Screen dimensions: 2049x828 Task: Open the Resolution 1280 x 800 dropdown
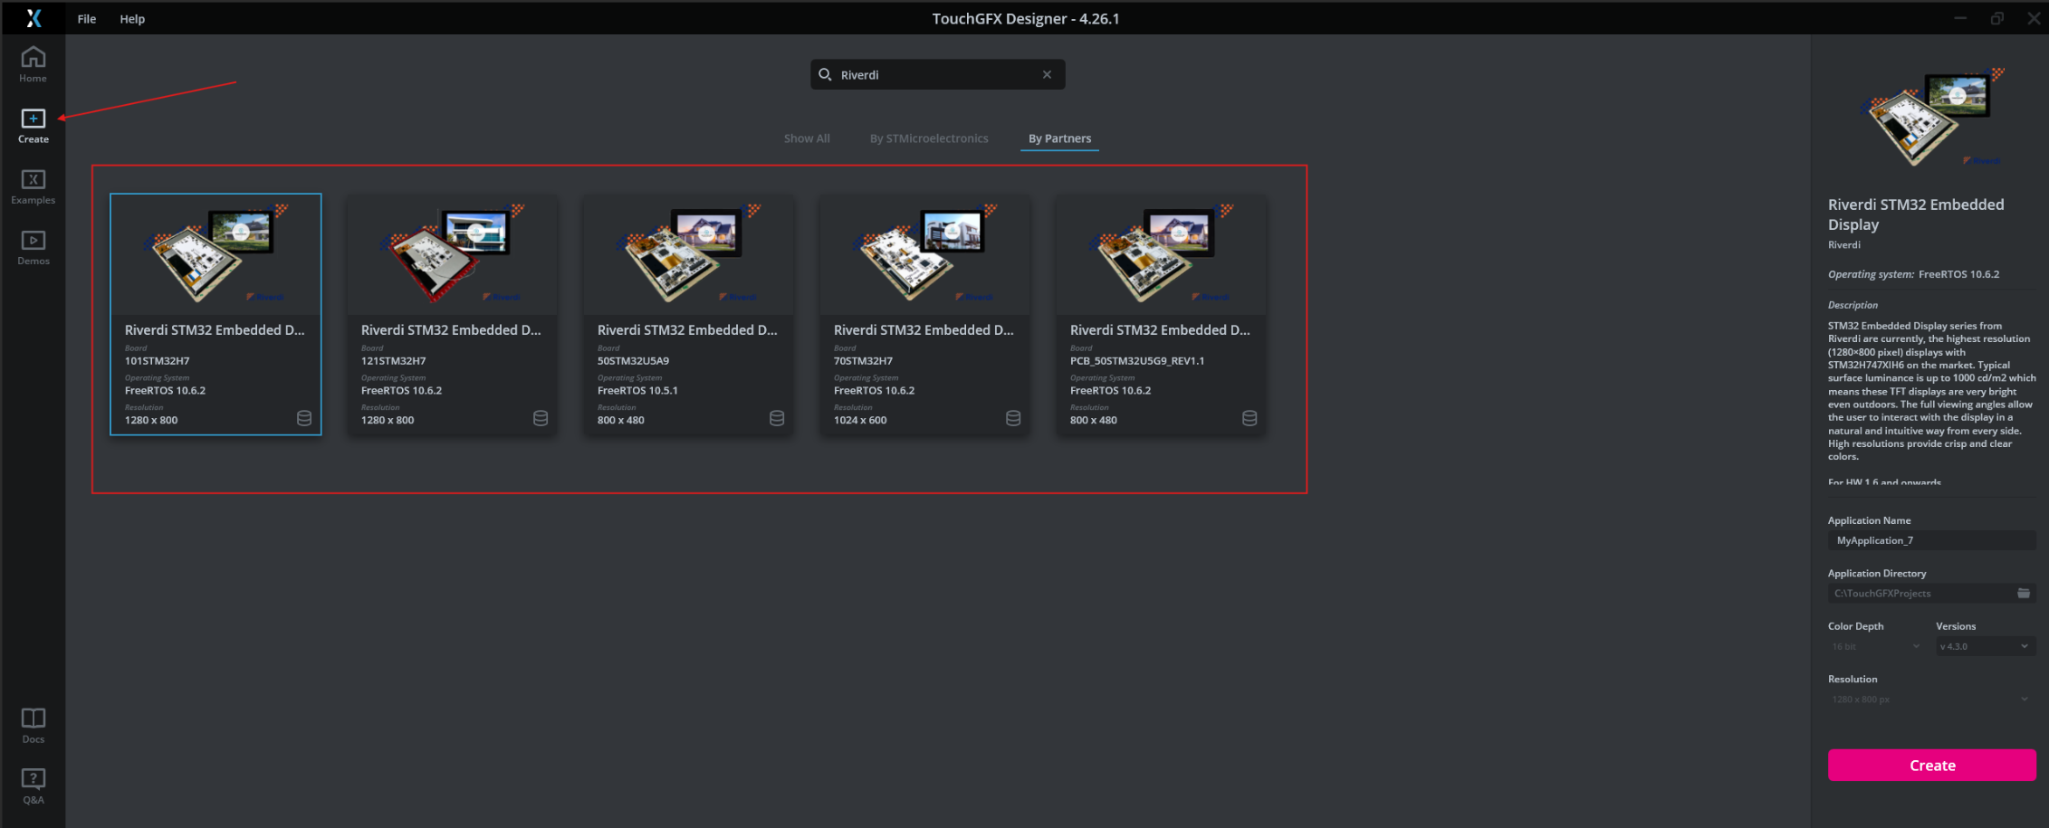(1930, 699)
